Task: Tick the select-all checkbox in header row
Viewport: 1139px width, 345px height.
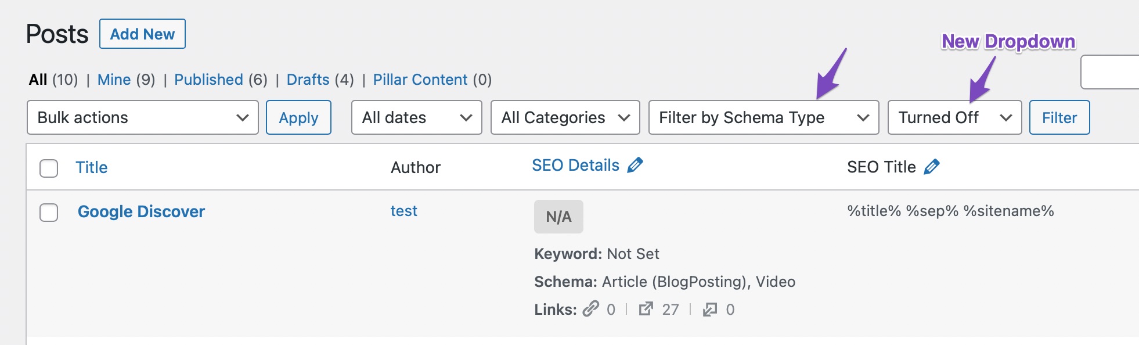Action: click(49, 168)
